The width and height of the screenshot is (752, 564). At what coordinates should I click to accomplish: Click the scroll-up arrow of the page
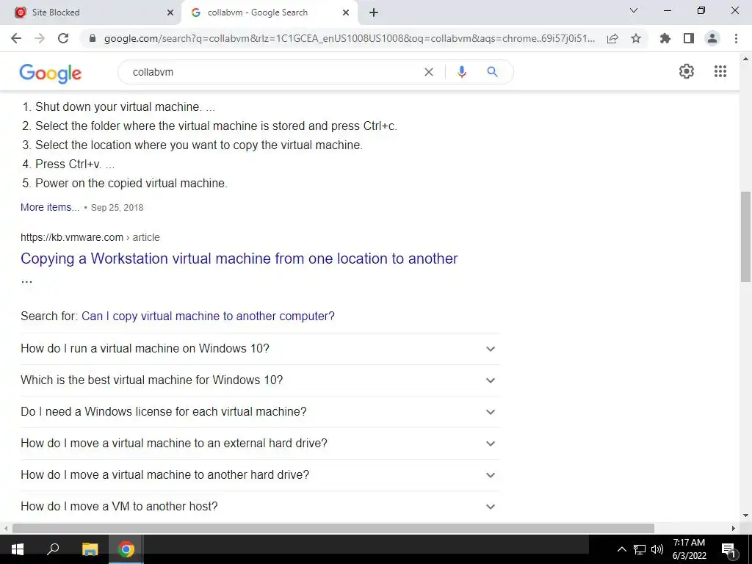745,59
